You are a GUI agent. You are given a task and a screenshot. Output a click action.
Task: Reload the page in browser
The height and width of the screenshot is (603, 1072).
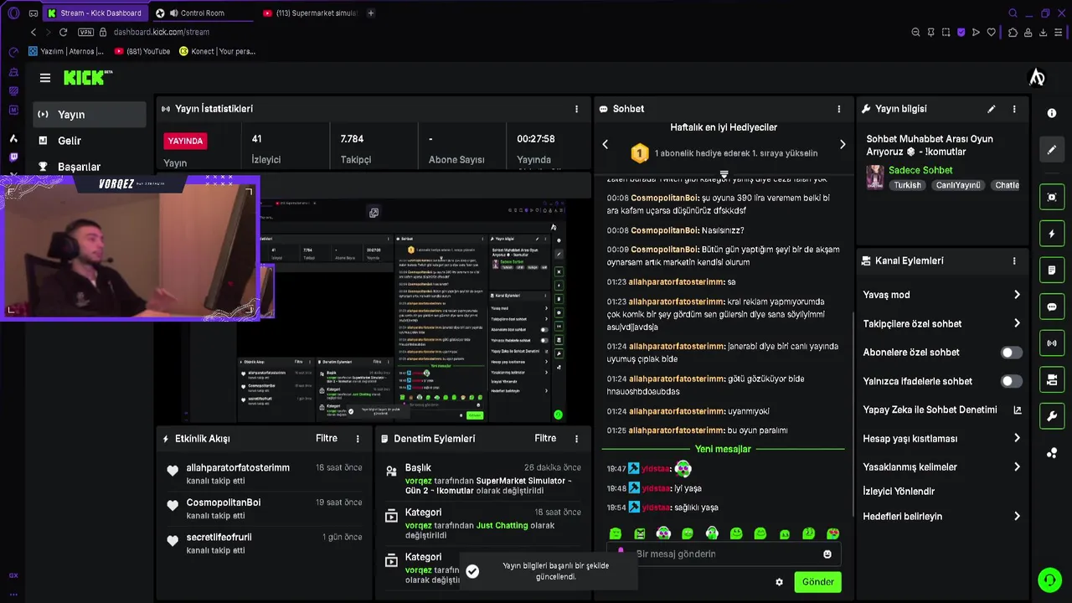[63, 32]
